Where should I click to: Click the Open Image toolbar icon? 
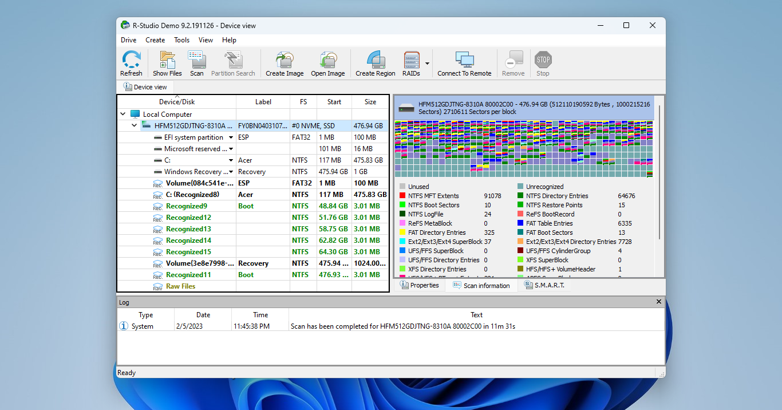pos(328,64)
